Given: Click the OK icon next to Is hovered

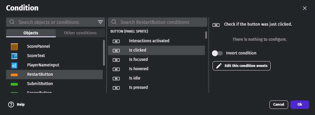Looking at the screenshot, I should 116,69.
